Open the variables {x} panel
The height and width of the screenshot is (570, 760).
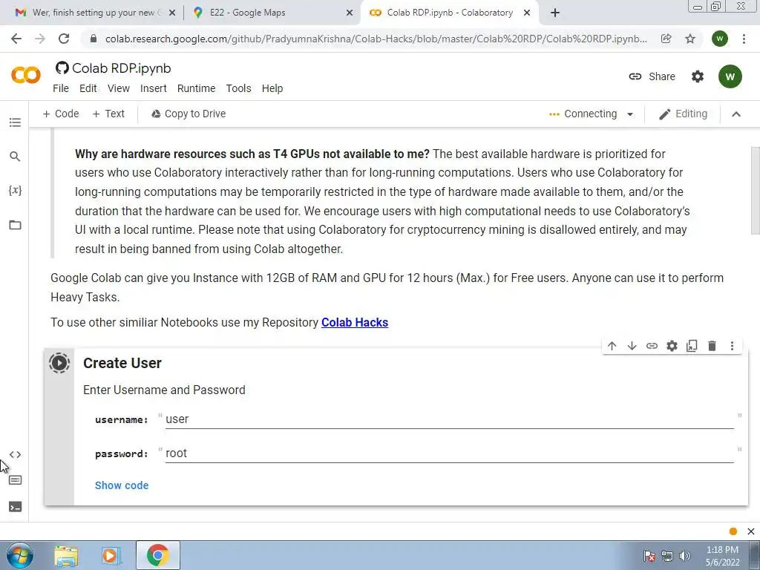15,190
